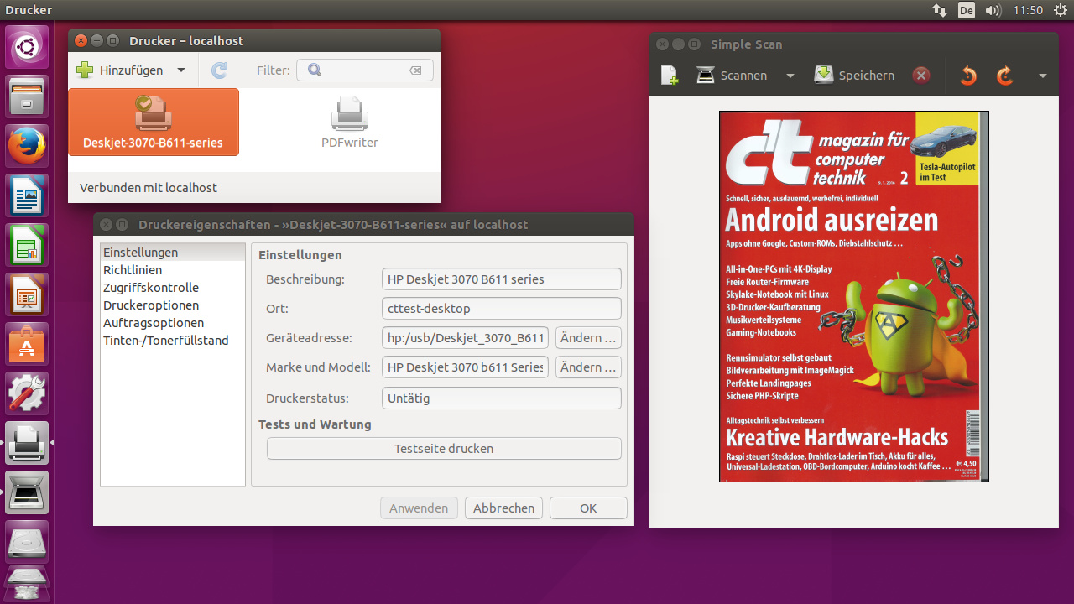Switch to Simple Scan in the launcher
The width and height of the screenshot is (1074, 604).
(28, 493)
